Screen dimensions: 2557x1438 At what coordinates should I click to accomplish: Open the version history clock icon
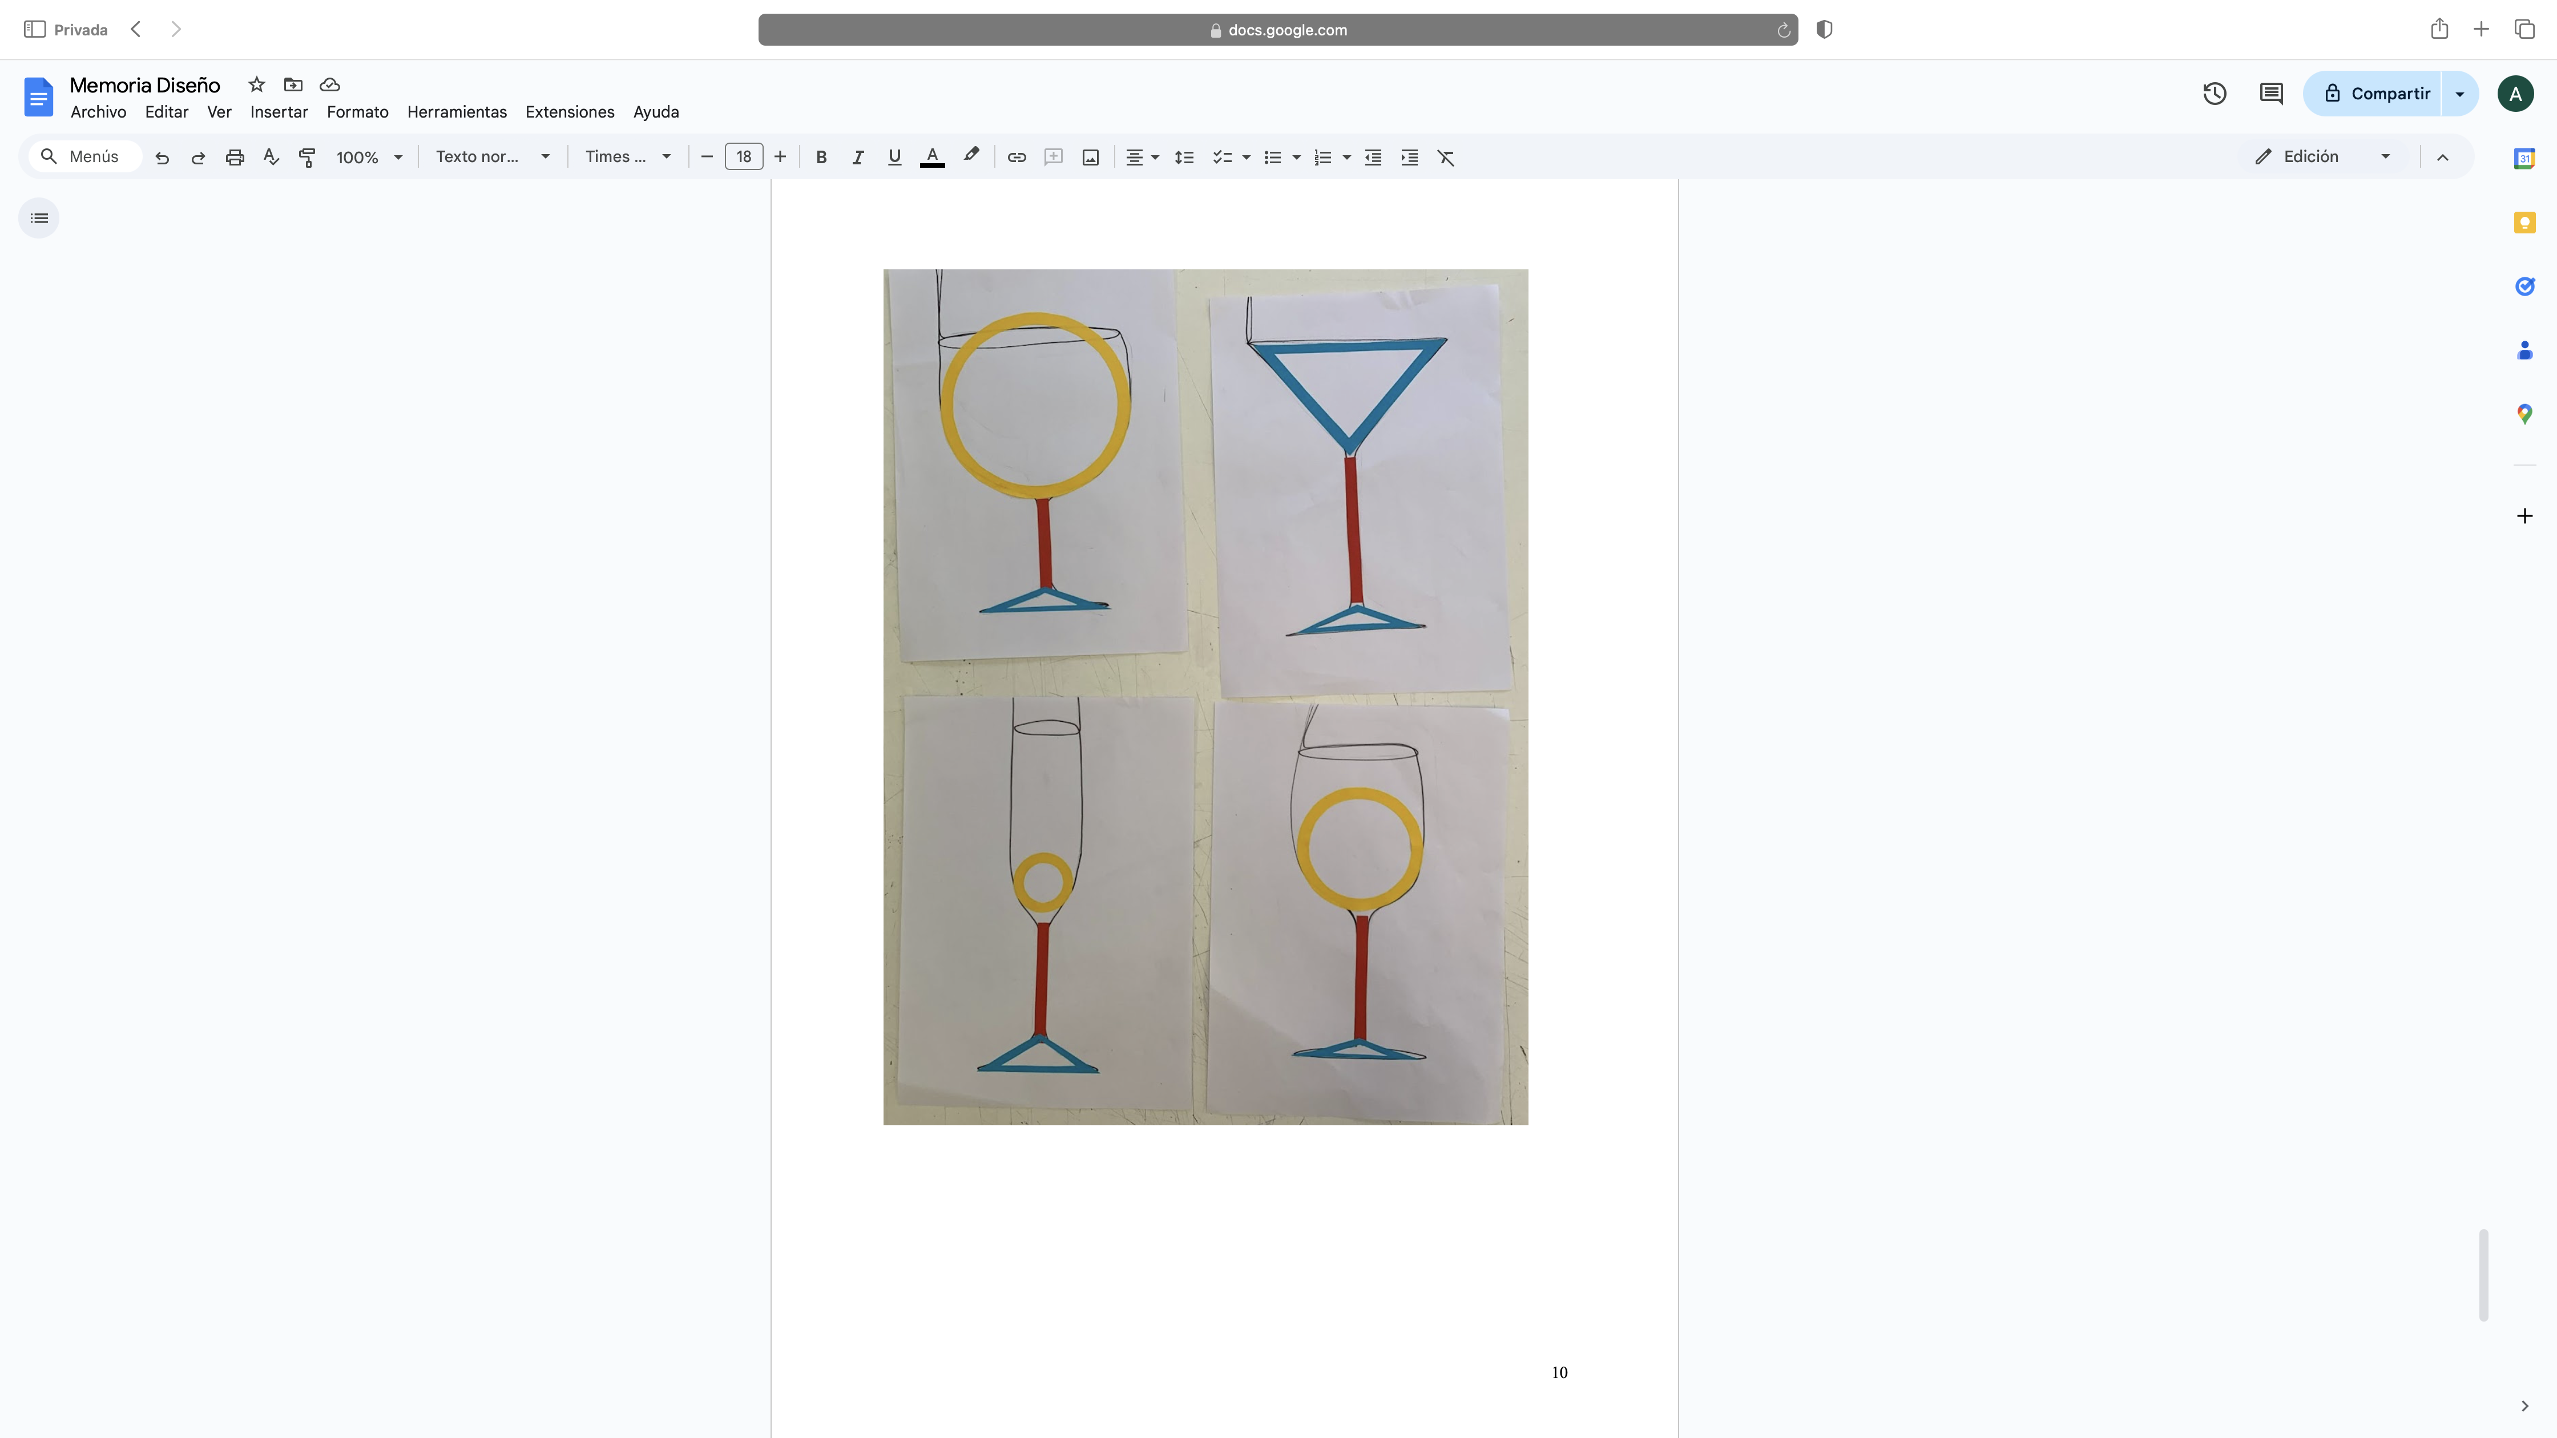pos(2215,93)
